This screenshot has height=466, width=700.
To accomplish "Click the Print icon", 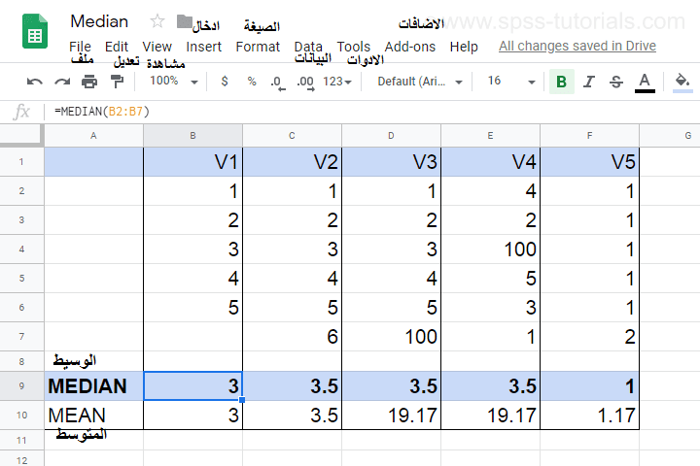I will click(x=89, y=82).
